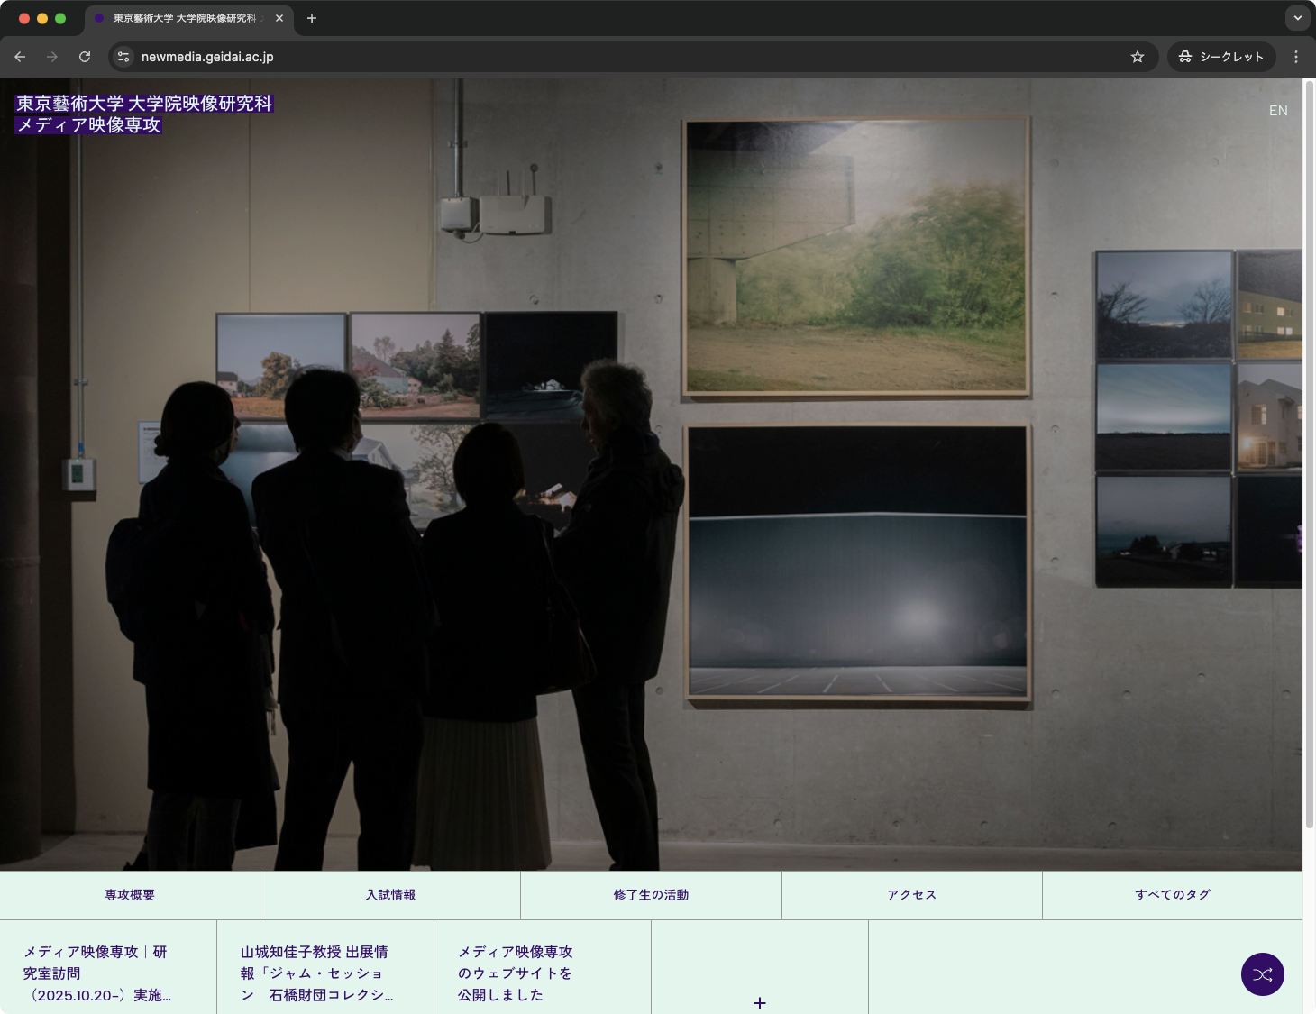Image resolution: width=1316 pixels, height=1014 pixels.
Task: Expand the tab search dropdown arrow
Action: (1297, 18)
